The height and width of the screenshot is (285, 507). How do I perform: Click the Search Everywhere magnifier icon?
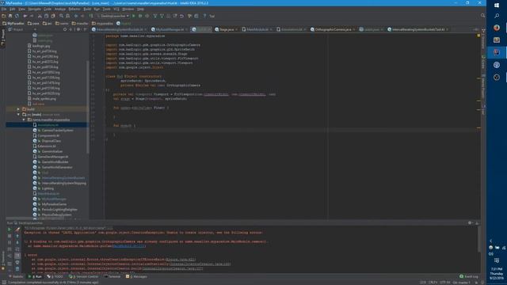[482, 16]
